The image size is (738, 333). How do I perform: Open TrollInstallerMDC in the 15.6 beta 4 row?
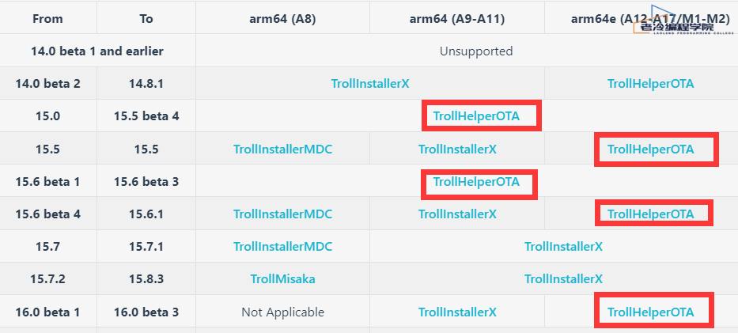(282, 214)
